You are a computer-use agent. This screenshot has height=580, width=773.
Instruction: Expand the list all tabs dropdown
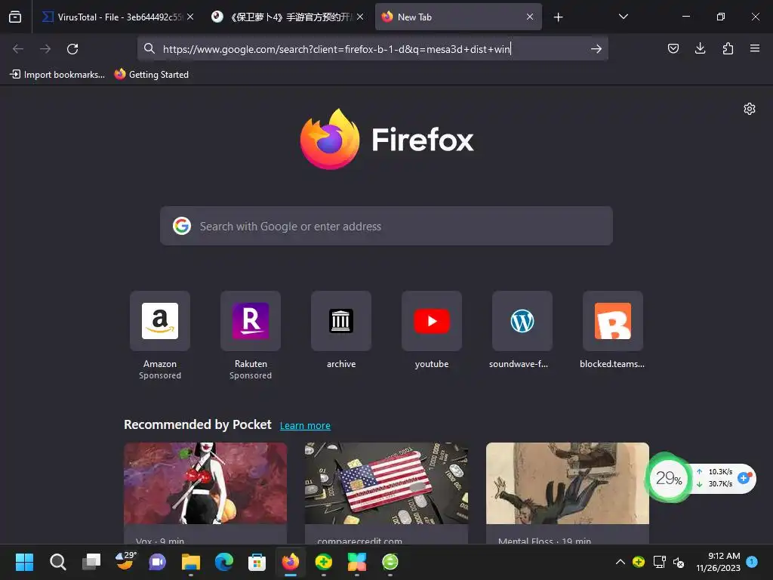pos(623,17)
